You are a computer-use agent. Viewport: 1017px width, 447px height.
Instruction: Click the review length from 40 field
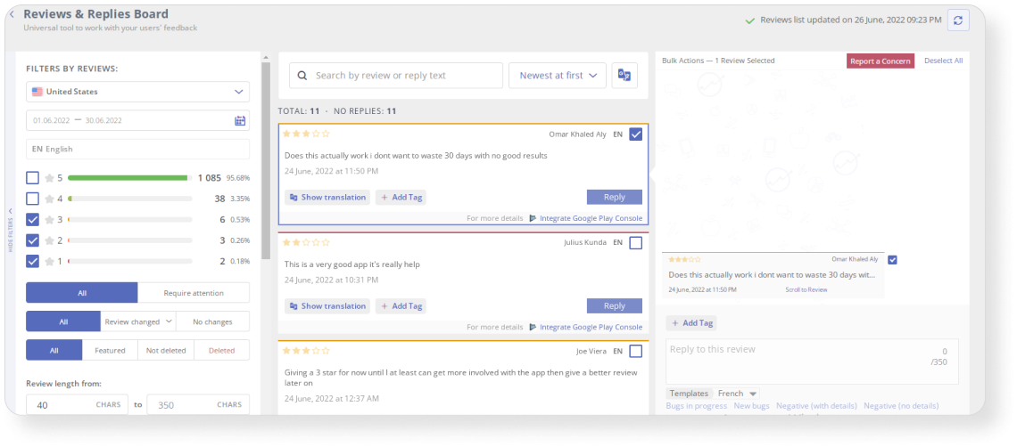click(76, 405)
